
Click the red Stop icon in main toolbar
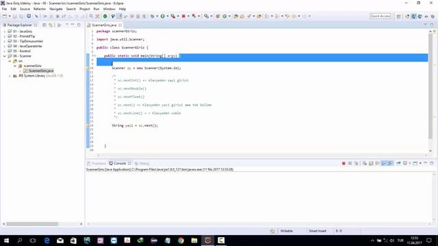point(183,16)
